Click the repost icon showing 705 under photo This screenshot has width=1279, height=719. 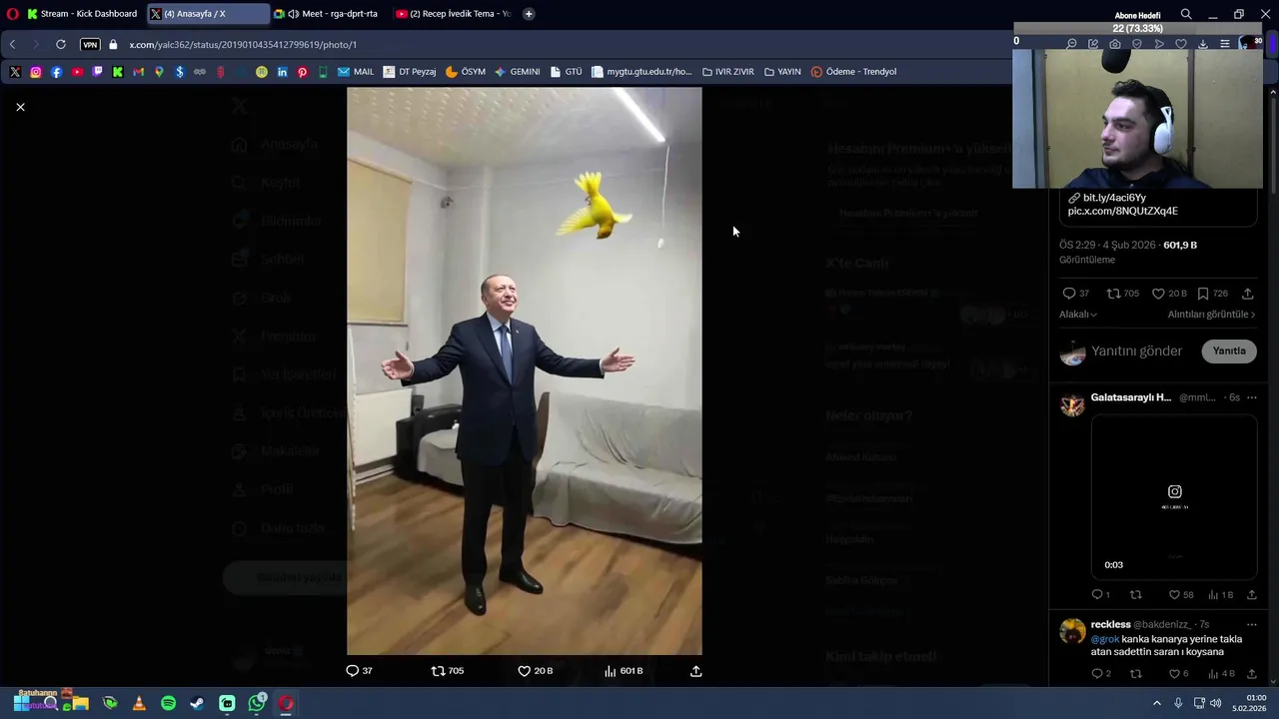(x=438, y=671)
